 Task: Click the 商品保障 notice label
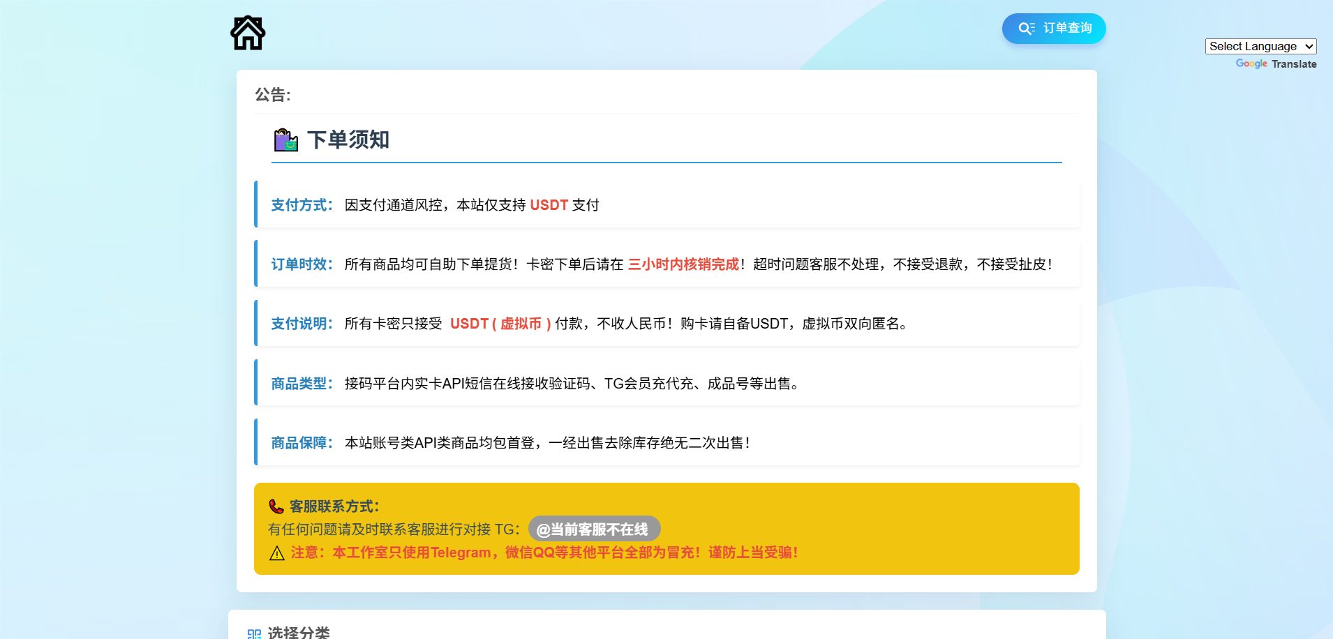(301, 443)
